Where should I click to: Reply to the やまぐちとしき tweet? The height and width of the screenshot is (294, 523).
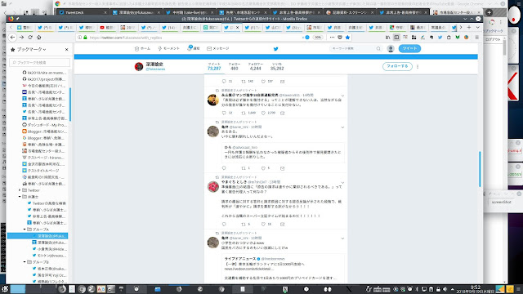click(224, 224)
